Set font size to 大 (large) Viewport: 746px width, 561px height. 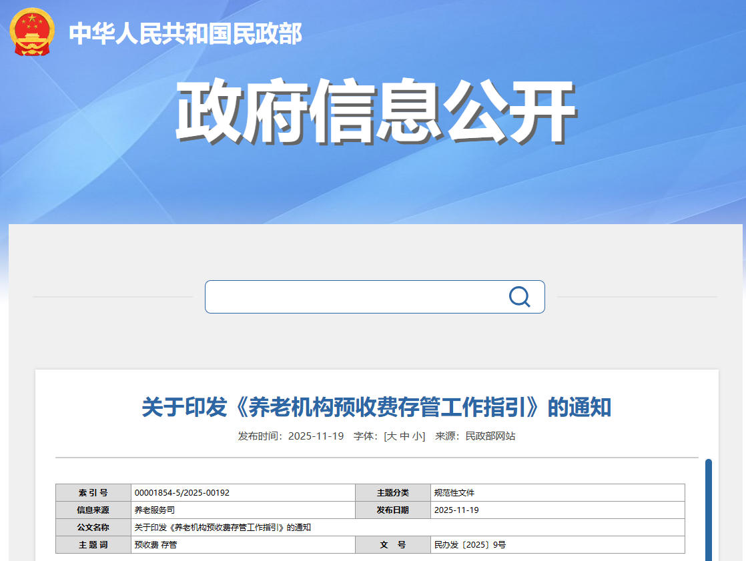392,436
